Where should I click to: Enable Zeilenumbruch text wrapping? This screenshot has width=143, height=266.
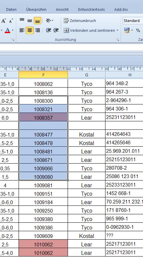point(80,21)
